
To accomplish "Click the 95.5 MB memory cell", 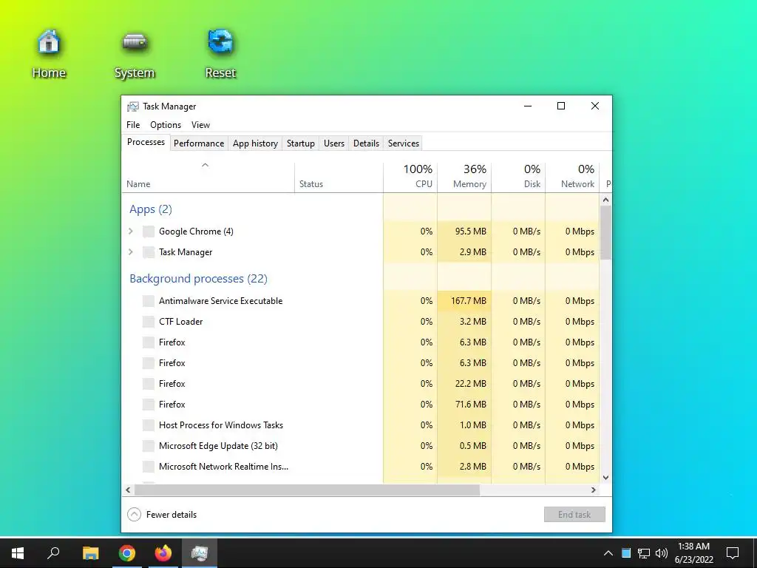I will [464, 231].
